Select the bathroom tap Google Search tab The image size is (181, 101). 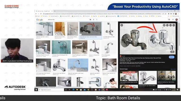point(44,11)
